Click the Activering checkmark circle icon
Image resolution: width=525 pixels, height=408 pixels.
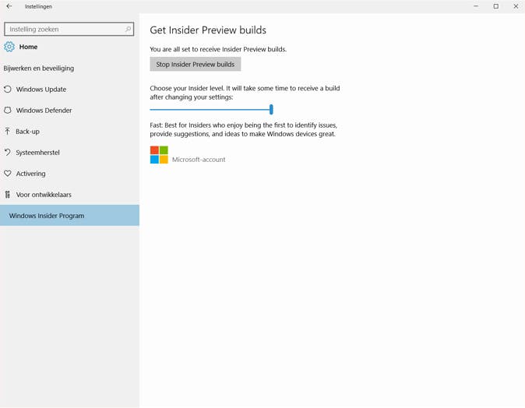[8, 174]
